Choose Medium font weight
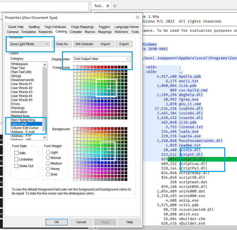 [48, 163]
